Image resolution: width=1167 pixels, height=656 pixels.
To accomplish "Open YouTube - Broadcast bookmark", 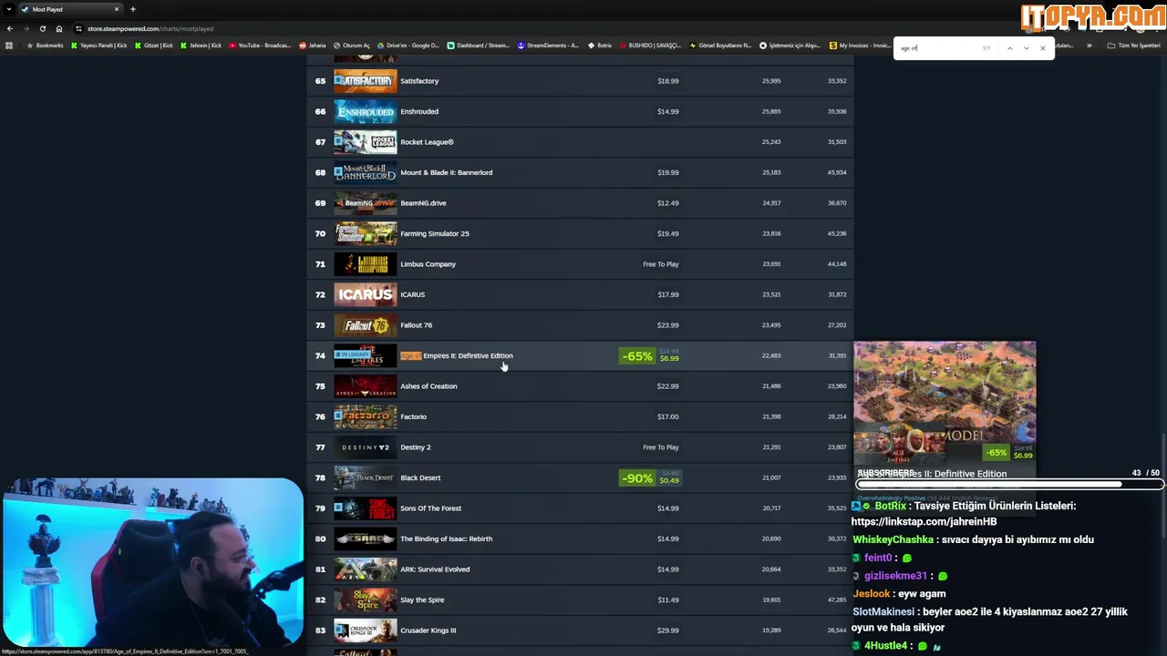I will (x=260, y=46).
